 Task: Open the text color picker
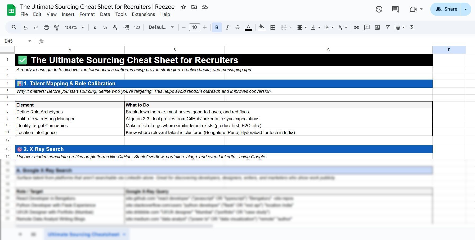pyautogui.click(x=248, y=27)
